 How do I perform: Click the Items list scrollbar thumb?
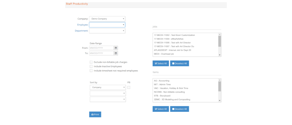tap(219, 86)
